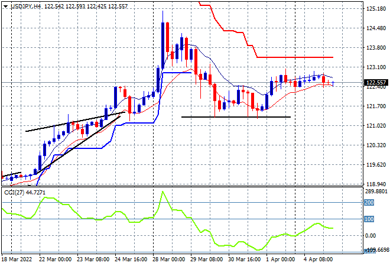Select the green CCI line peak above 200

click(x=162, y=193)
